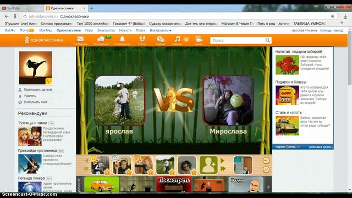
Task: Click помощь help link
Action: pos(326,30)
